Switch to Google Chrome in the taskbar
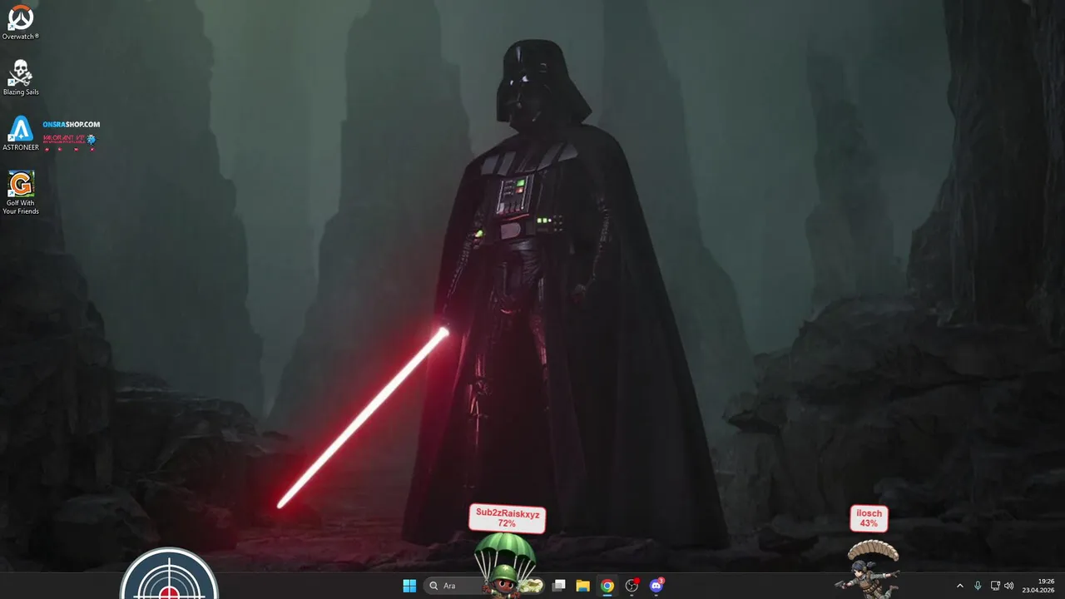The image size is (1065, 599). click(607, 586)
